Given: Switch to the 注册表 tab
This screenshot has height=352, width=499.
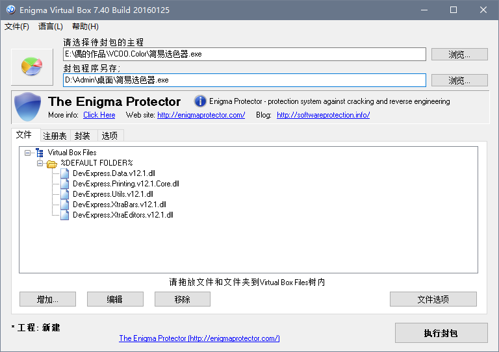Looking at the screenshot, I should tap(55, 136).
